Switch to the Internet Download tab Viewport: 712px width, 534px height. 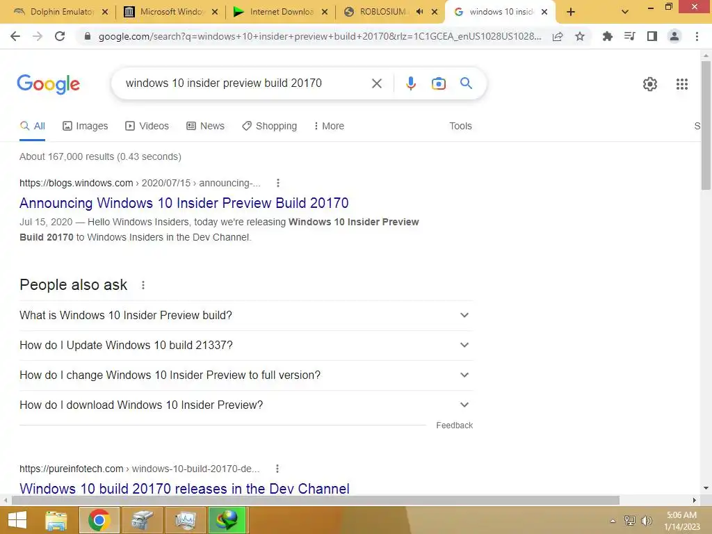click(x=281, y=12)
